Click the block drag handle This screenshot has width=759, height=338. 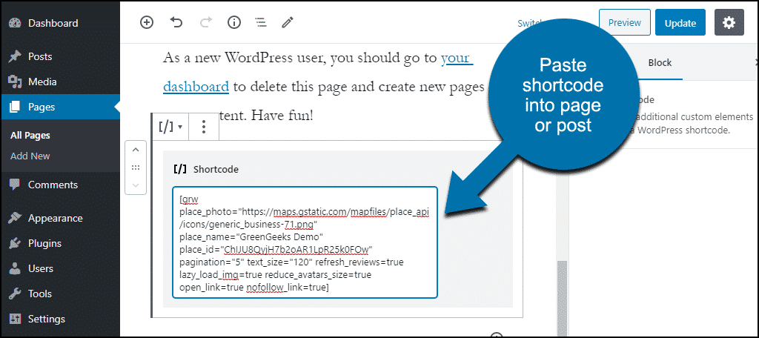136,168
